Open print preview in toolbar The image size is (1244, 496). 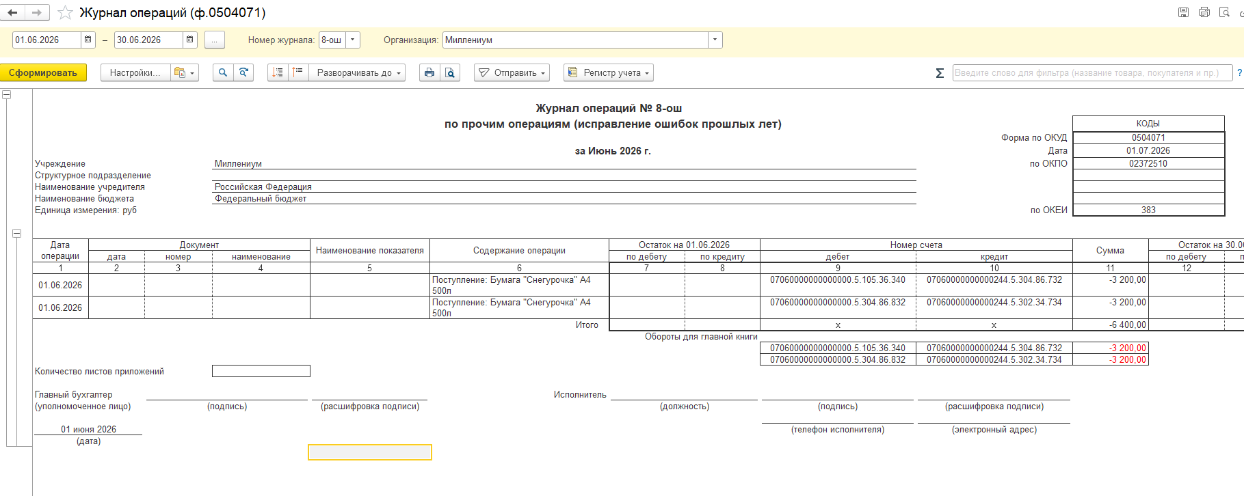pos(450,72)
